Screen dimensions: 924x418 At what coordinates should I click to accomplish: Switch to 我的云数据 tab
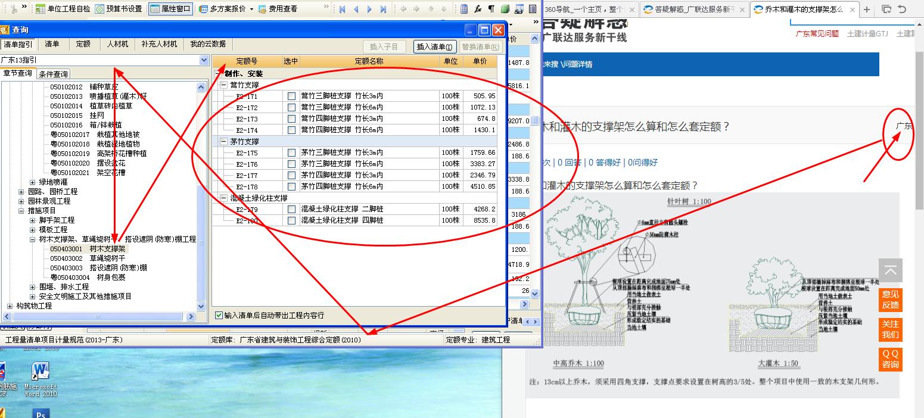208,44
